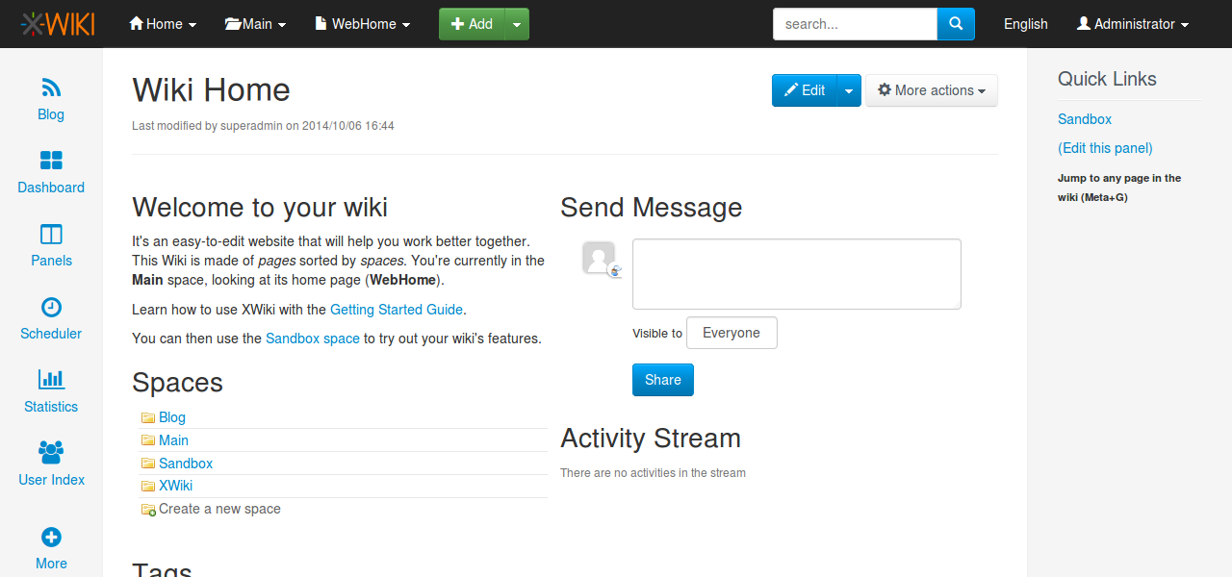Image resolution: width=1232 pixels, height=577 pixels.
Task: Open the Getting Started Guide link
Action: 397,310
